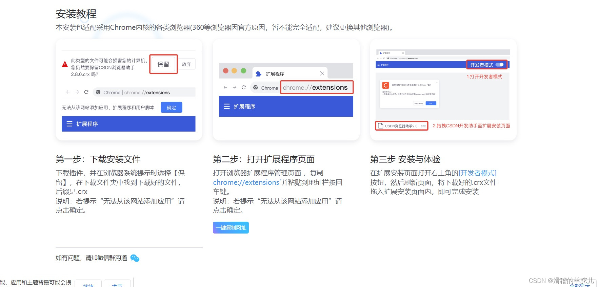Screen dimensions: 599x287
Task: Click the 安装教程 heading
Action: 76,14
